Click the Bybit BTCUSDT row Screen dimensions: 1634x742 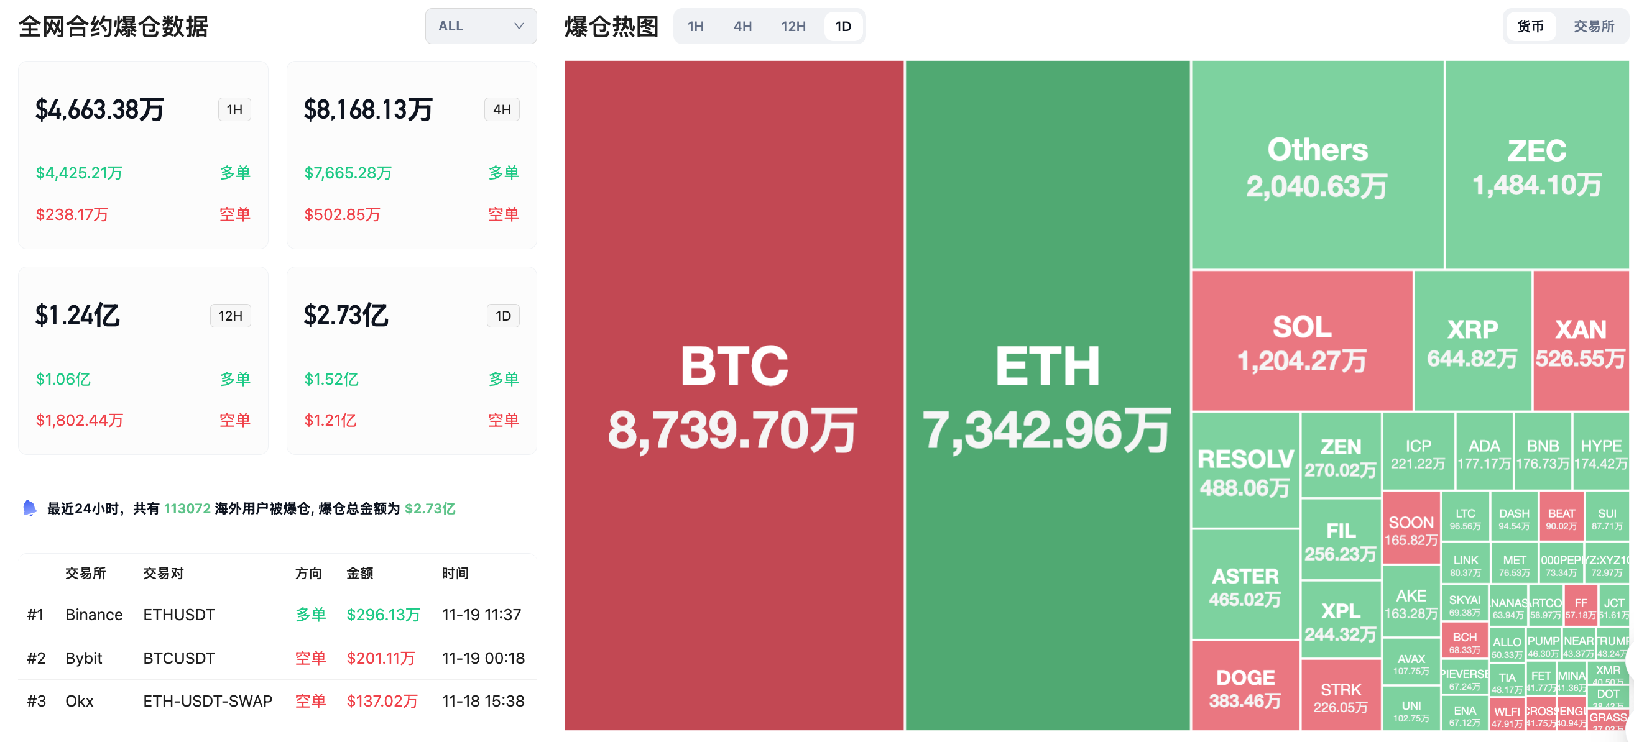point(277,657)
